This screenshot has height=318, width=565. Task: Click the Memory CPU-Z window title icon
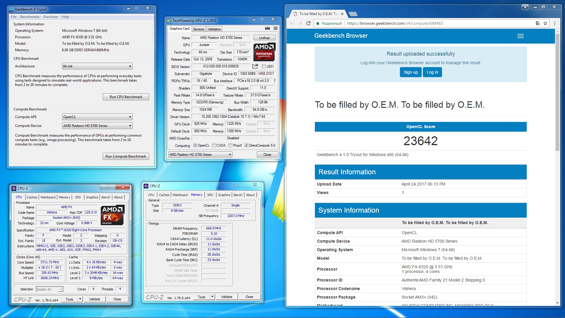(x=146, y=186)
